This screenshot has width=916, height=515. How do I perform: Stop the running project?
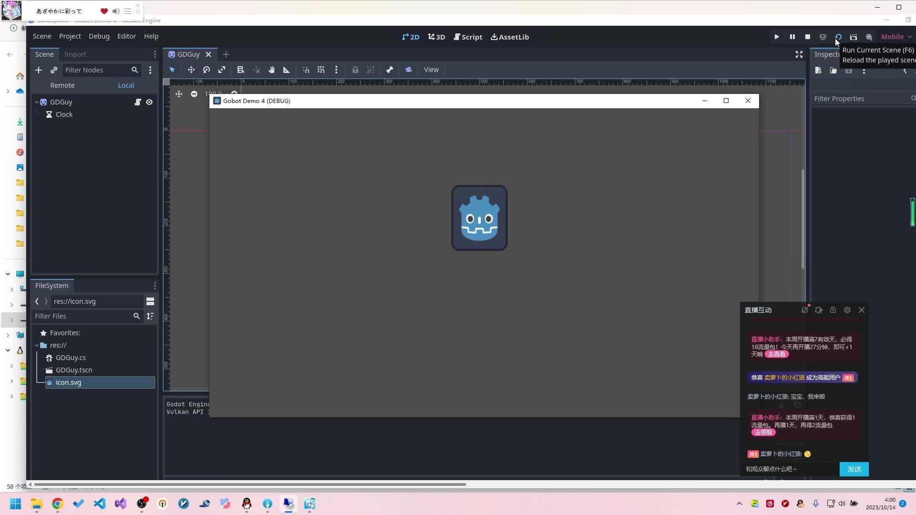point(807,37)
